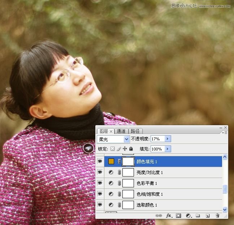Toggle lock image pixels brush icon
This screenshot has width=234, height=225.
coord(119,149)
